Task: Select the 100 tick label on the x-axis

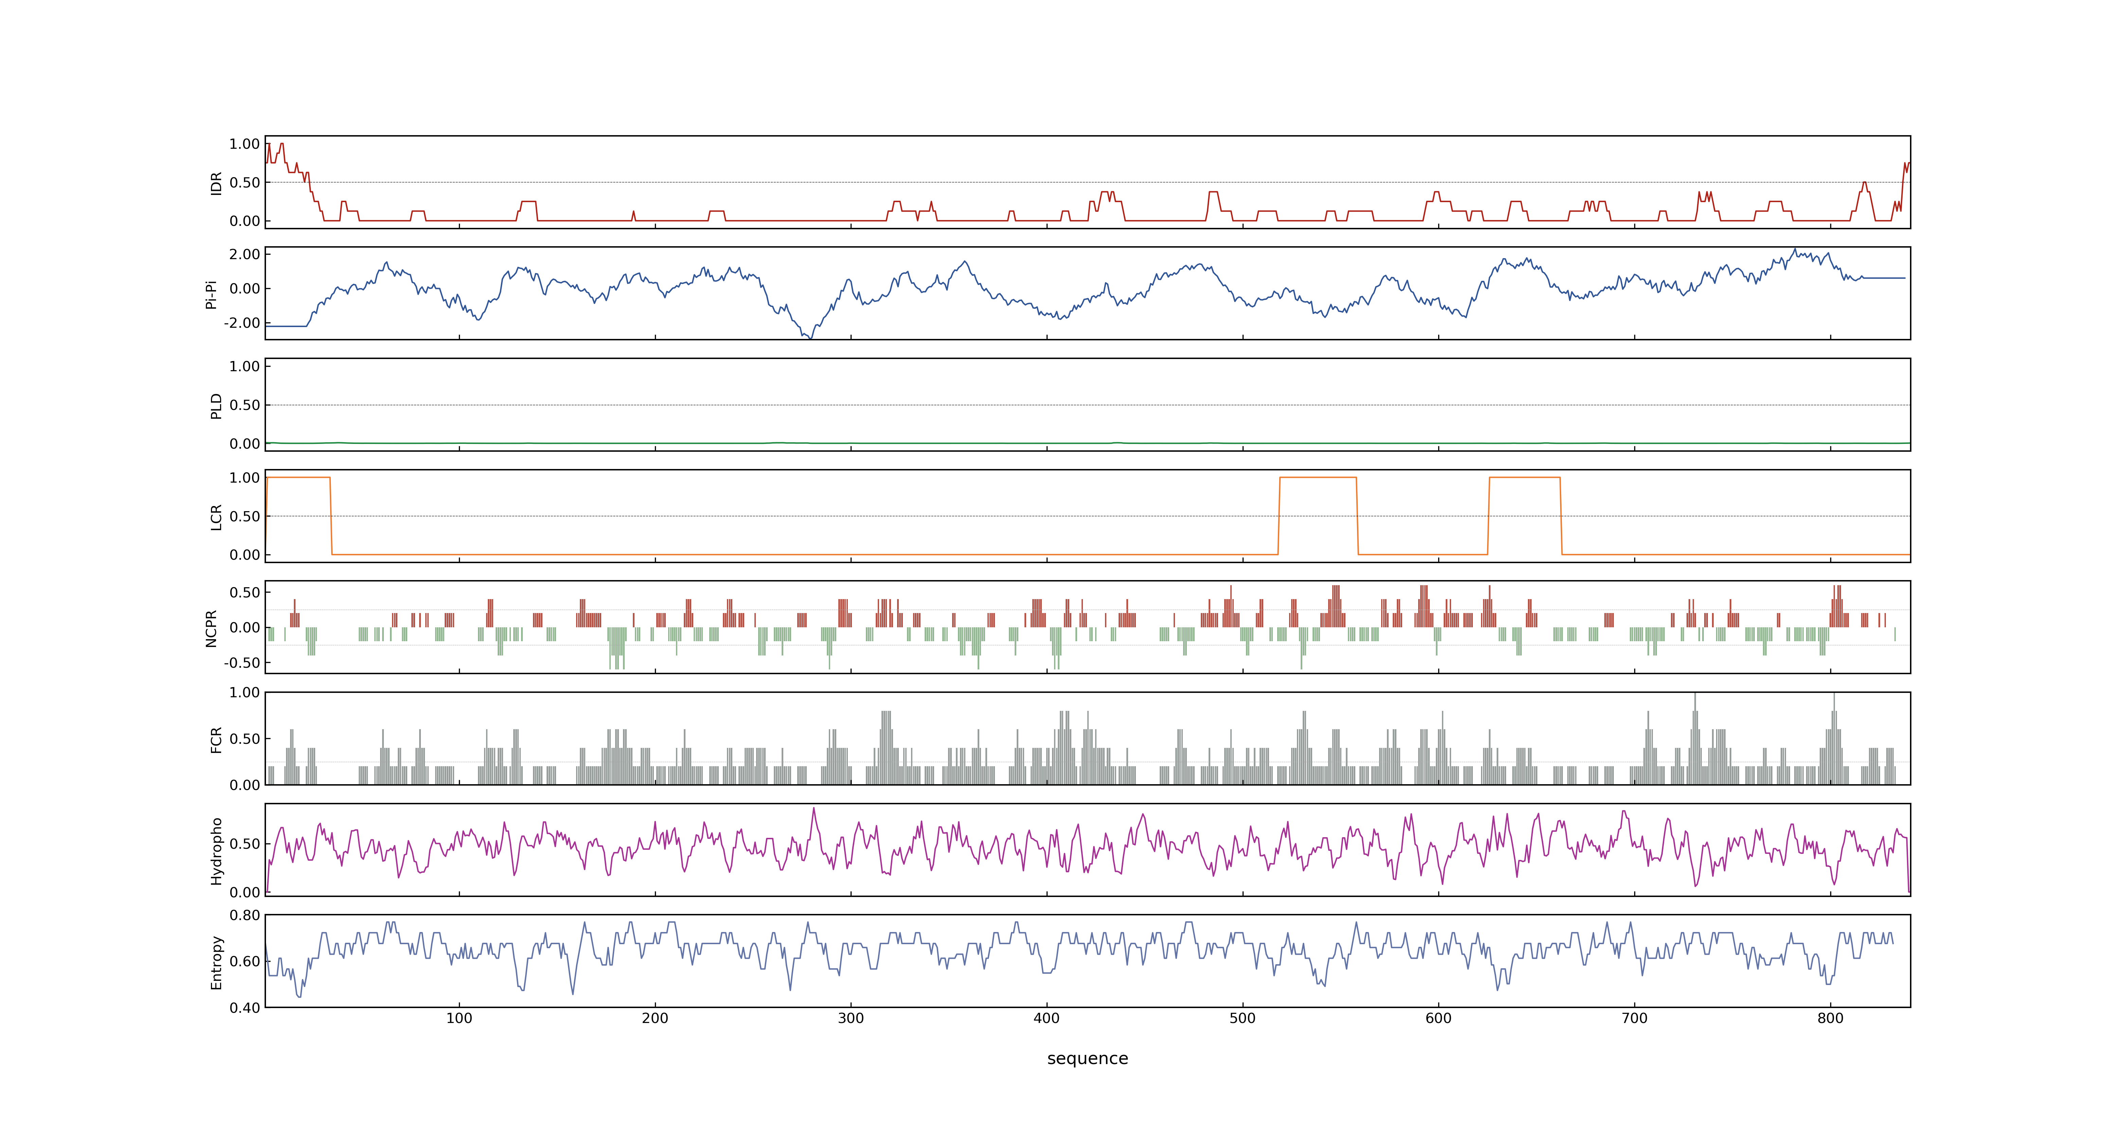Action: coord(459,1018)
